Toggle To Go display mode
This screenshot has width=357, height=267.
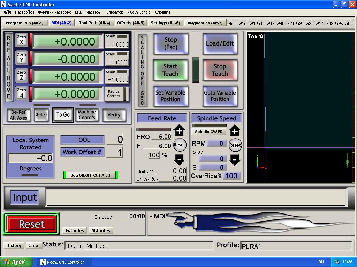point(63,115)
